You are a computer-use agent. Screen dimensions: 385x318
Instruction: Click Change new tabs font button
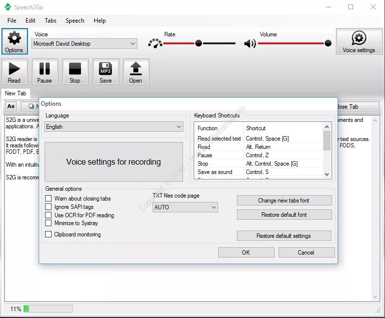click(x=284, y=201)
